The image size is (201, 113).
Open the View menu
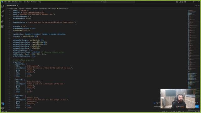coord(21,2)
